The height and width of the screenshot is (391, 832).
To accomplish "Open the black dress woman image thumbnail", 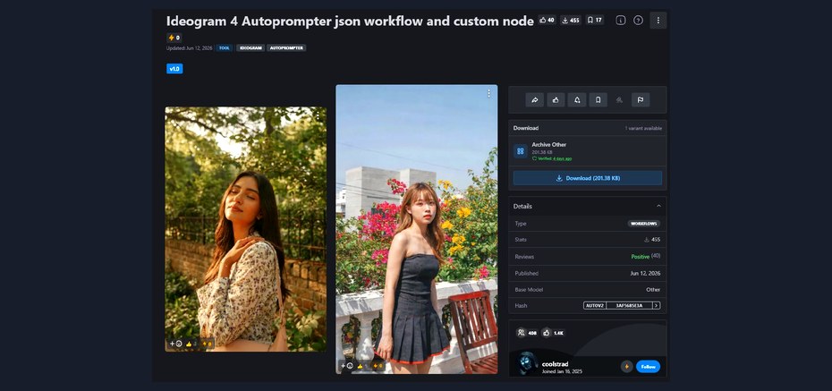I will (417, 229).
